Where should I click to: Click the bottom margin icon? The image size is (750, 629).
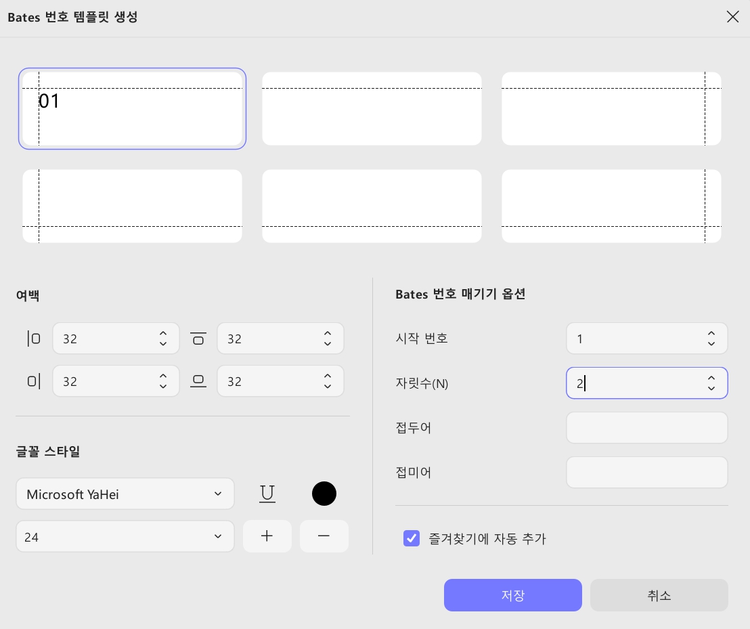click(198, 381)
